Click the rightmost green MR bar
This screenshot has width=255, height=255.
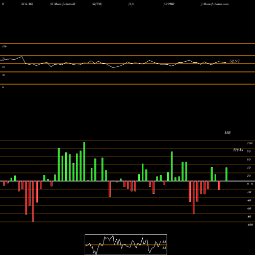(x=226, y=174)
